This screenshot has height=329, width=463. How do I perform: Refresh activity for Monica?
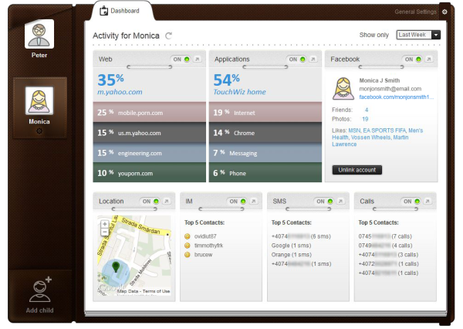pyautogui.click(x=168, y=36)
